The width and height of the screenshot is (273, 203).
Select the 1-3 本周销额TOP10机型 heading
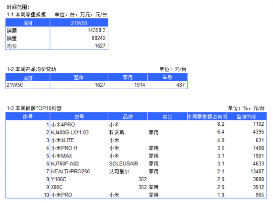[x=34, y=108]
